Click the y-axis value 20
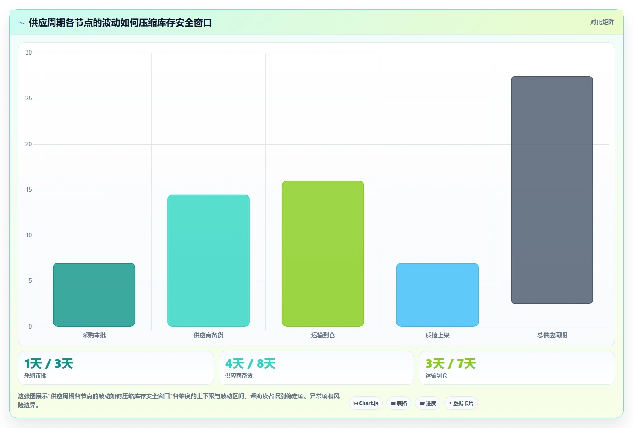This screenshot has height=428, width=633. [28, 144]
